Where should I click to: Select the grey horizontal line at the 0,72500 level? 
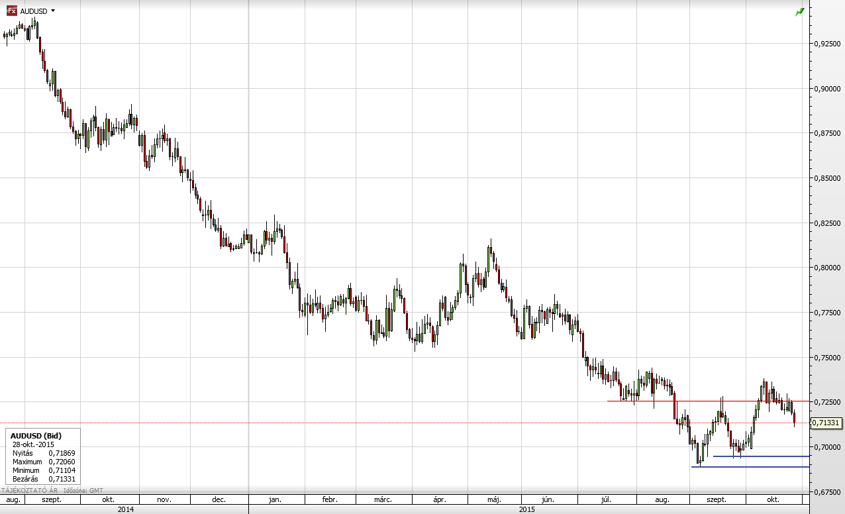pos(709,401)
